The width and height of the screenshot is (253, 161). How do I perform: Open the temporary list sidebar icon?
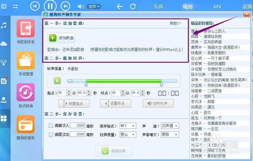[4, 81]
